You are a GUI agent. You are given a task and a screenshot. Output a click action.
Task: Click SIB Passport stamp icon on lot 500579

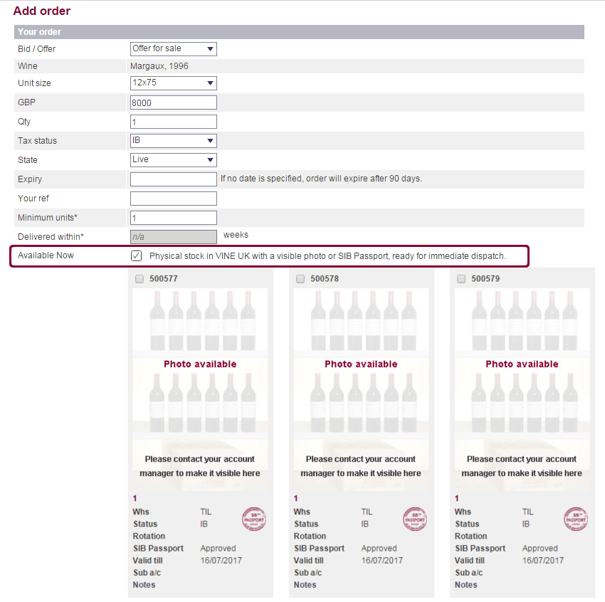pos(576,519)
